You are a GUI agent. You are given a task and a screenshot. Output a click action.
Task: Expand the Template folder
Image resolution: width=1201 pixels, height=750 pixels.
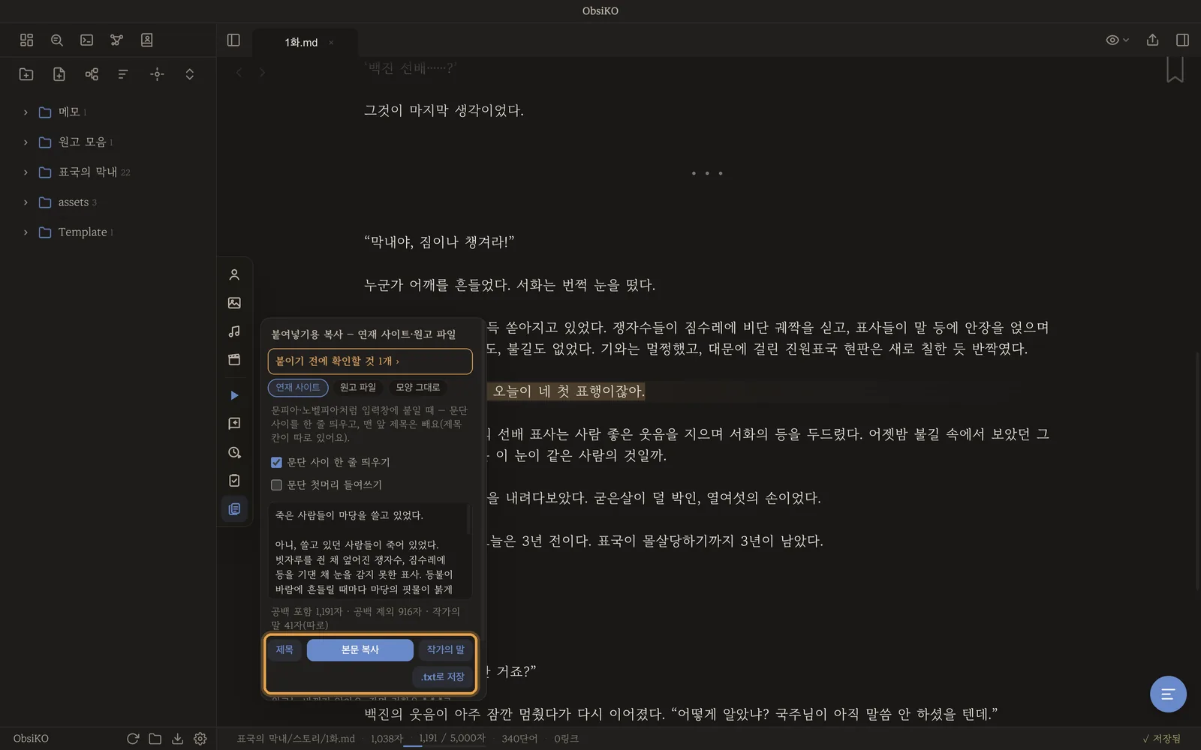click(x=26, y=232)
